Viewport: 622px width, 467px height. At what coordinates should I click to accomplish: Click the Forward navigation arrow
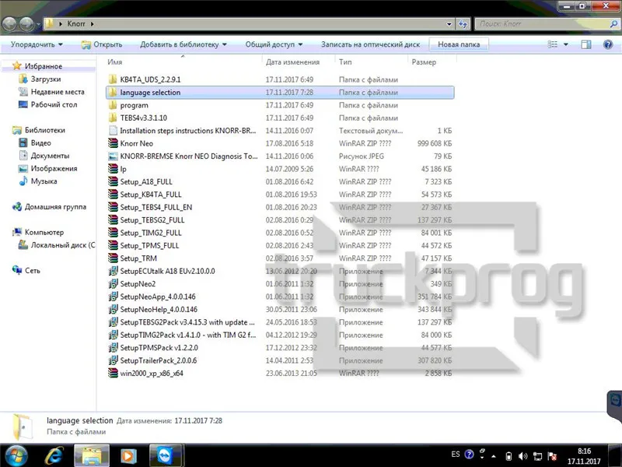26,24
